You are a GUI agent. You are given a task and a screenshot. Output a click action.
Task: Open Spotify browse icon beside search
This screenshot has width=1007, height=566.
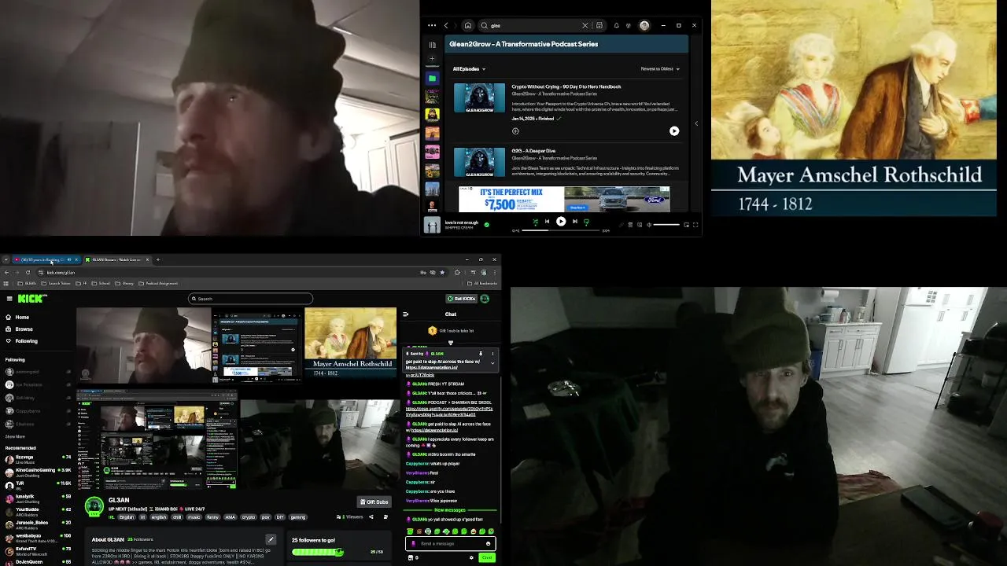(599, 25)
